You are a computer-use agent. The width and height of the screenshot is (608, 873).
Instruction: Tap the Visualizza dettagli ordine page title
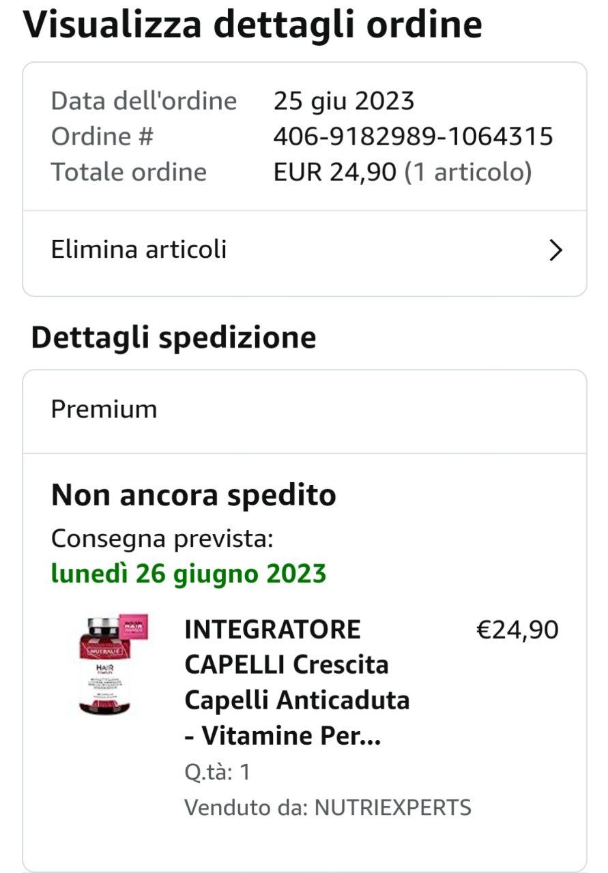[252, 25]
